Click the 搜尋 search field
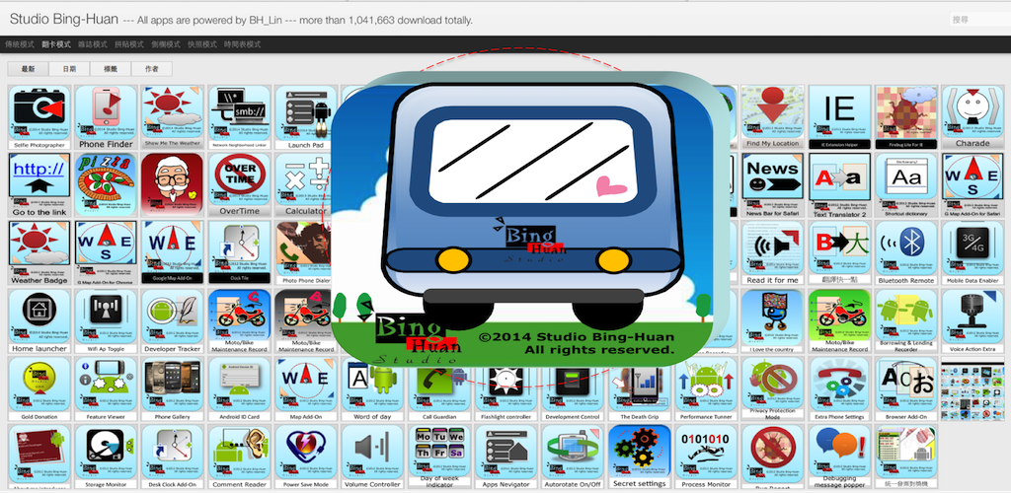This screenshot has width=1011, height=493. [980, 20]
